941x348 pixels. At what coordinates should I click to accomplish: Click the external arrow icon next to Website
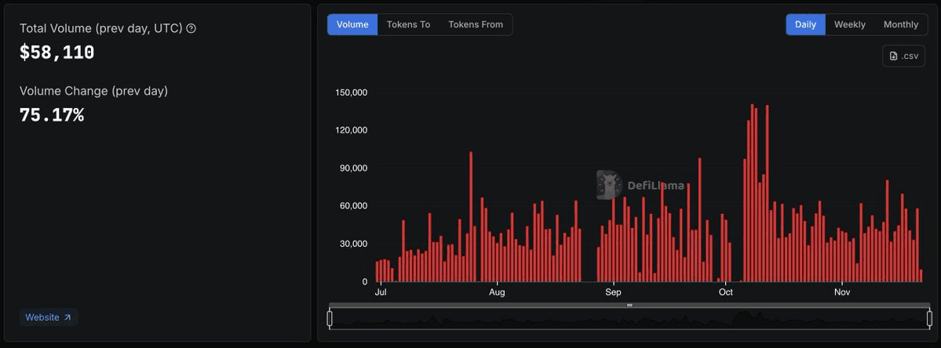[67, 317]
